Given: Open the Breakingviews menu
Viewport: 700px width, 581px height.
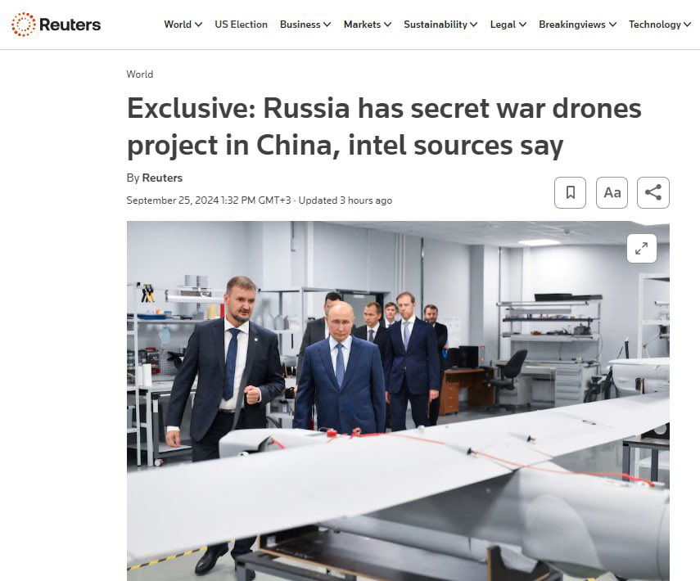Looking at the screenshot, I should pos(577,25).
